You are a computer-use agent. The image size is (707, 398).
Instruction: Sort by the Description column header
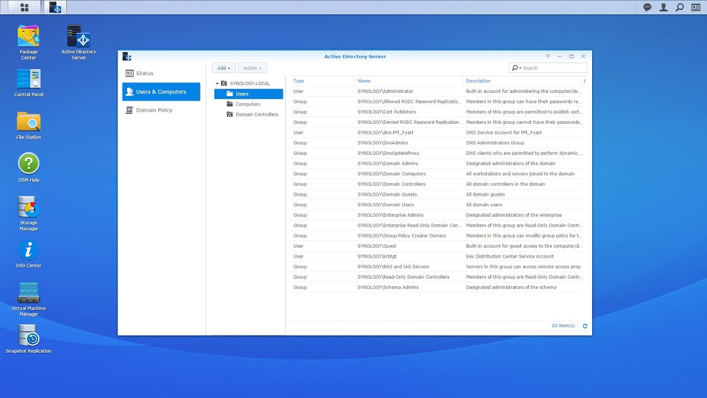click(x=522, y=81)
